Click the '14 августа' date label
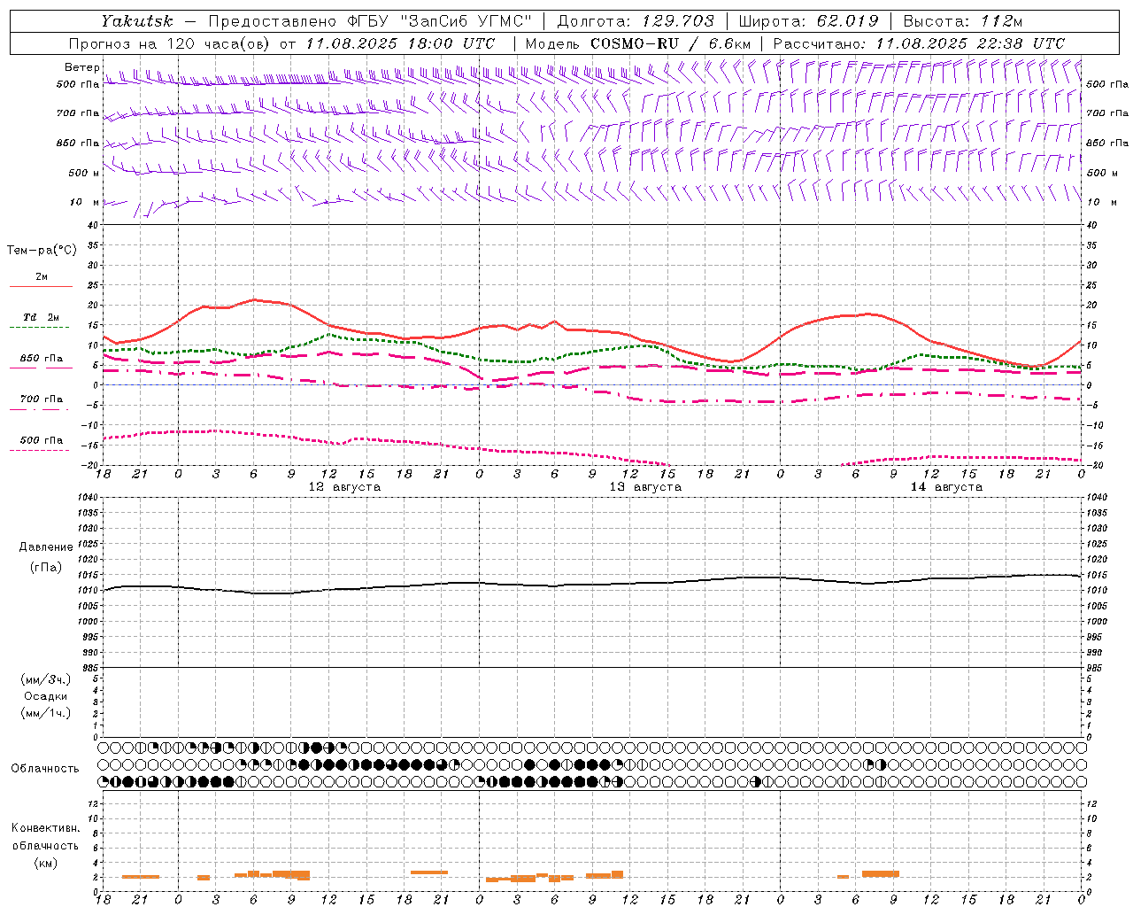The width and height of the screenshot is (1133, 907). pyautogui.click(x=946, y=487)
